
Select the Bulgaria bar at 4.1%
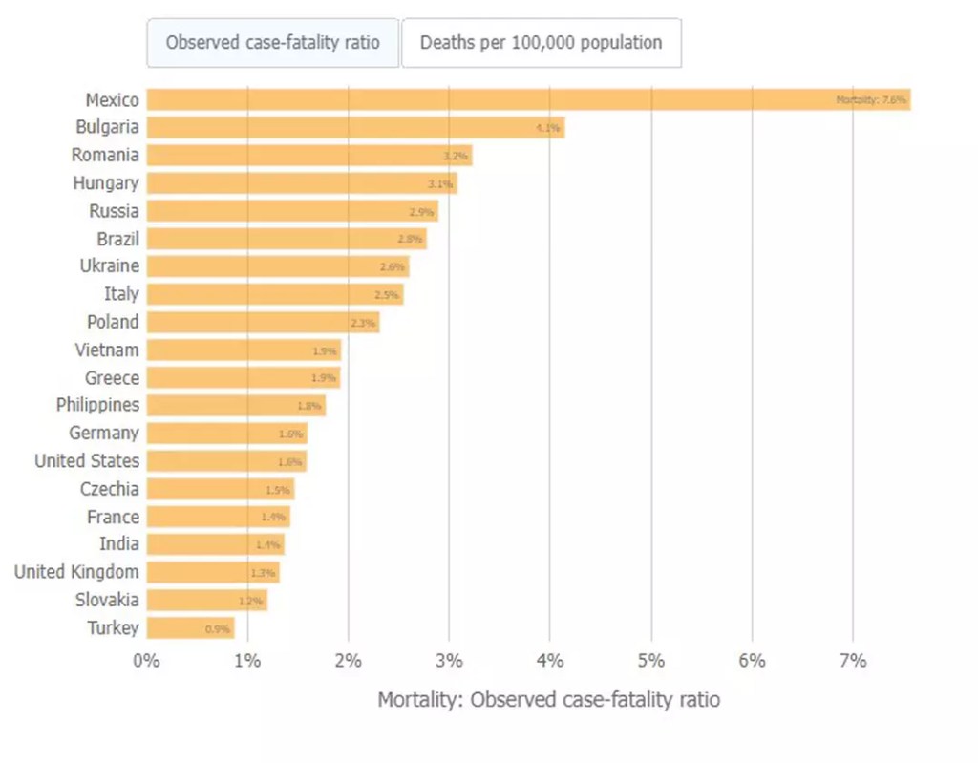354,127
